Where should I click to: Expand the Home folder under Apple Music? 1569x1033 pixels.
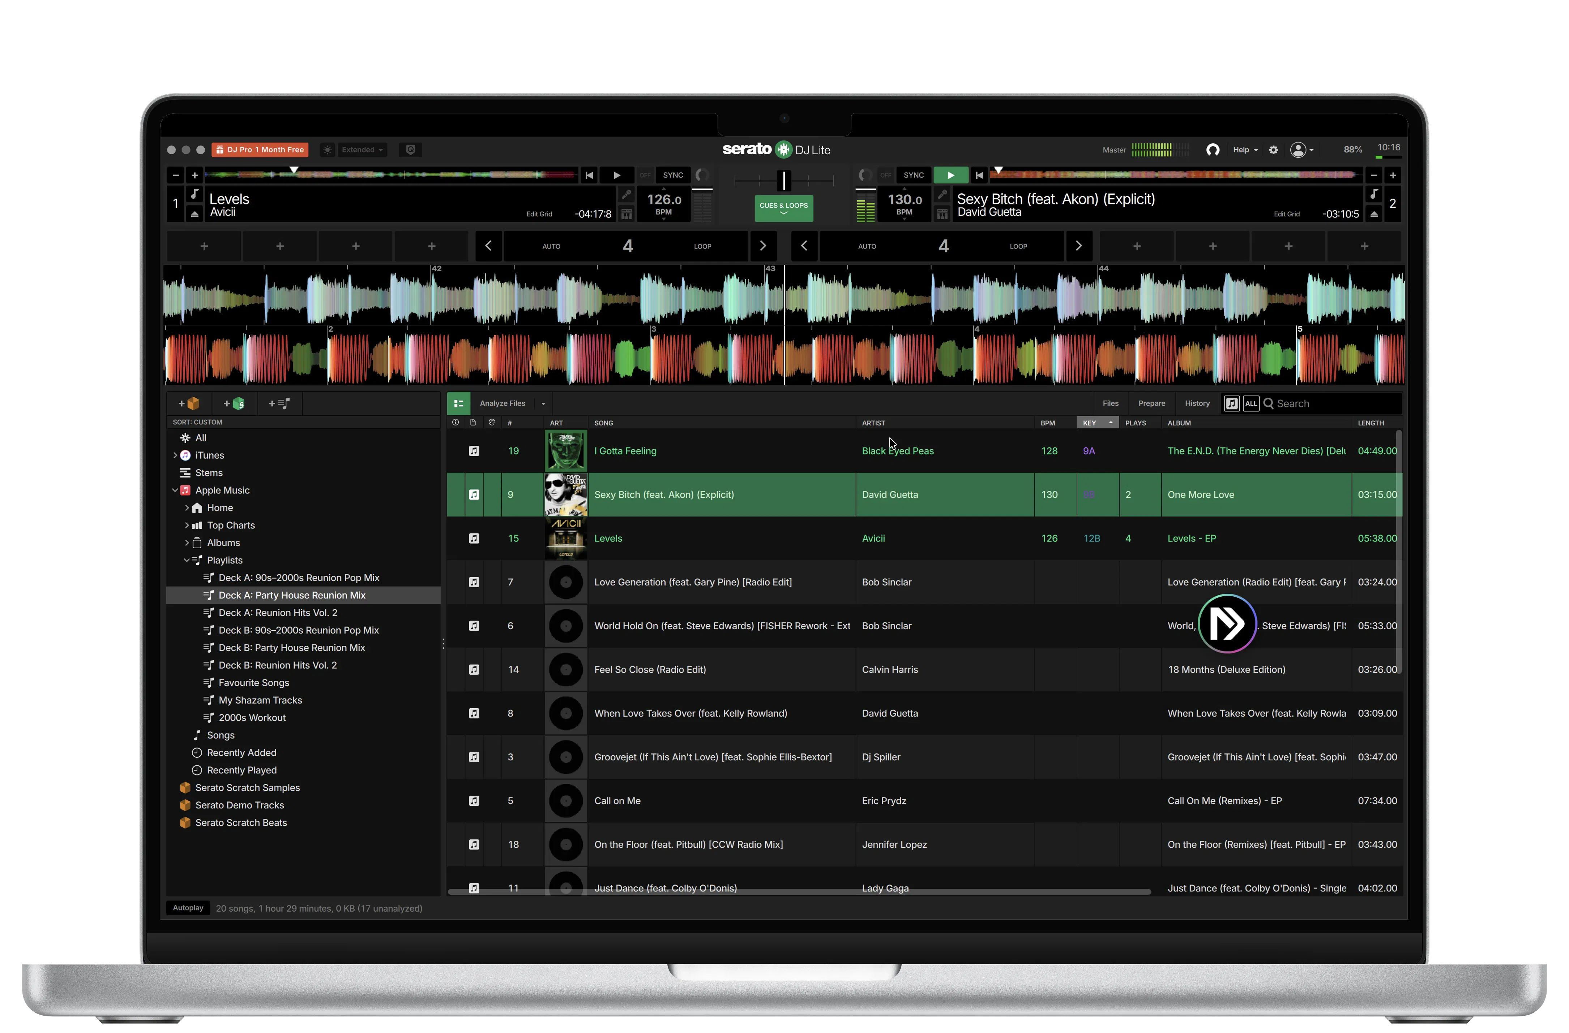[187, 508]
